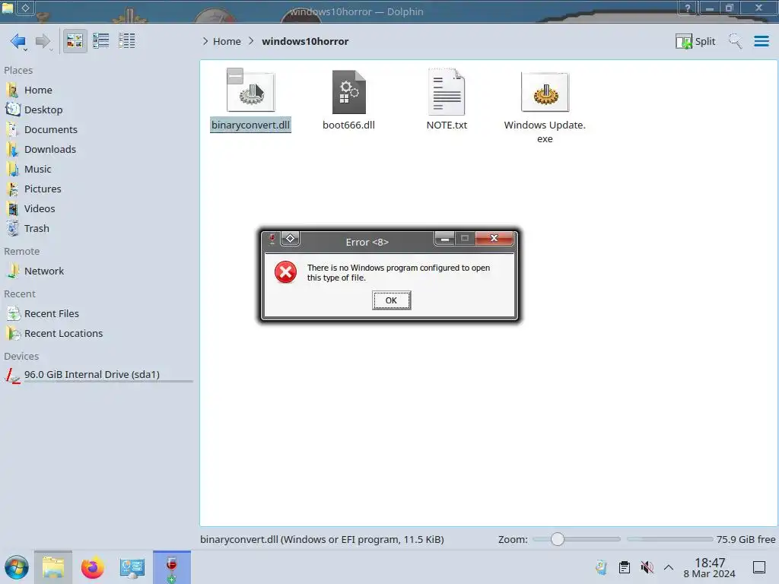Click the red error X icon in dialog
This screenshot has height=584, width=779.
point(286,272)
